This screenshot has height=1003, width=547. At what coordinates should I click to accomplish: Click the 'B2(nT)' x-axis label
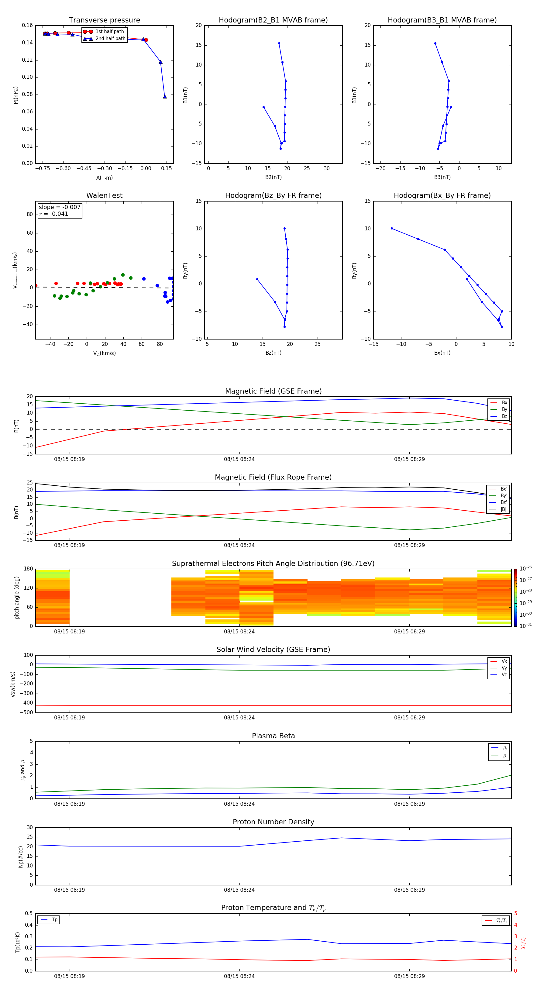[x=273, y=177]
